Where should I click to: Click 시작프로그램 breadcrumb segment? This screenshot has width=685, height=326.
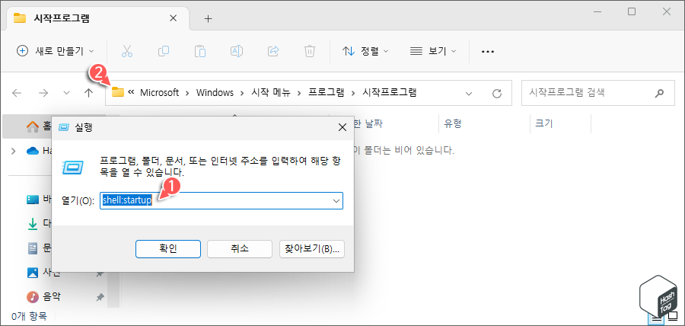tap(390, 93)
